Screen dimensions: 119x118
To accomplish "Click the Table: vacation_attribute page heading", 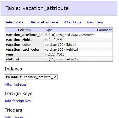I will 37,8.
